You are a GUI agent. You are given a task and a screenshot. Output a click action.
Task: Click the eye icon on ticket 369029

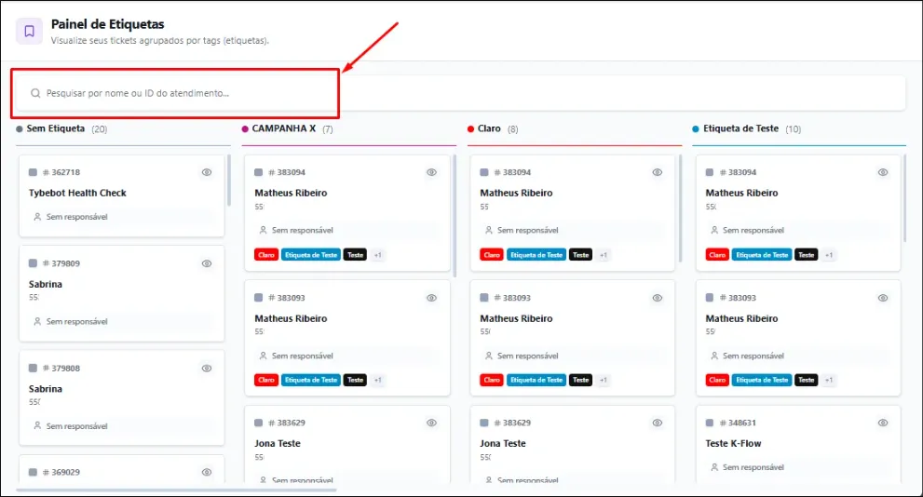(207, 472)
